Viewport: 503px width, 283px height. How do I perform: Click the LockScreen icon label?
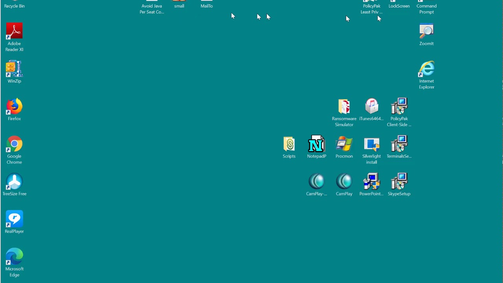[399, 6]
